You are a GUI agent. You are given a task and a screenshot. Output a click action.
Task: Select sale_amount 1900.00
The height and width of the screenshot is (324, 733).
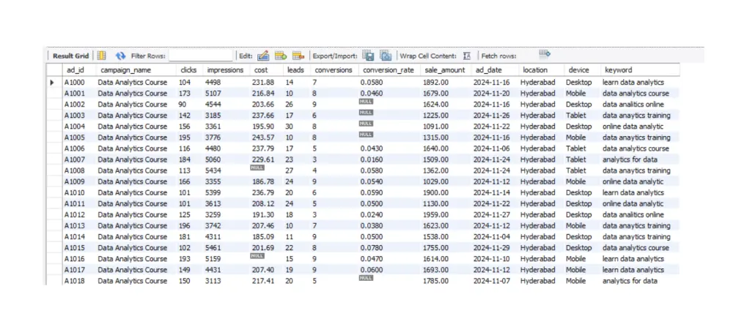pos(435,192)
